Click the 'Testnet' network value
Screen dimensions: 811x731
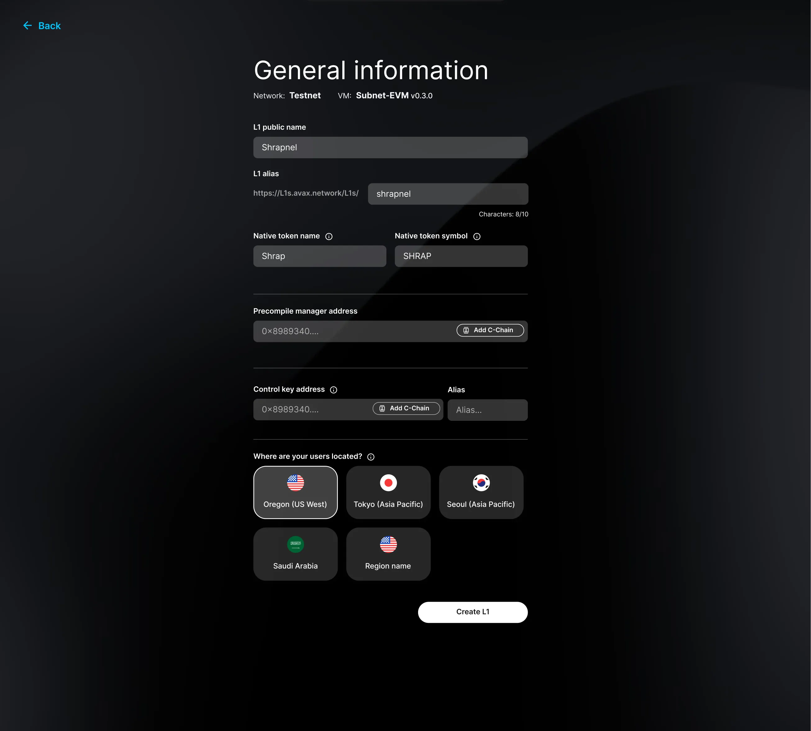305,96
